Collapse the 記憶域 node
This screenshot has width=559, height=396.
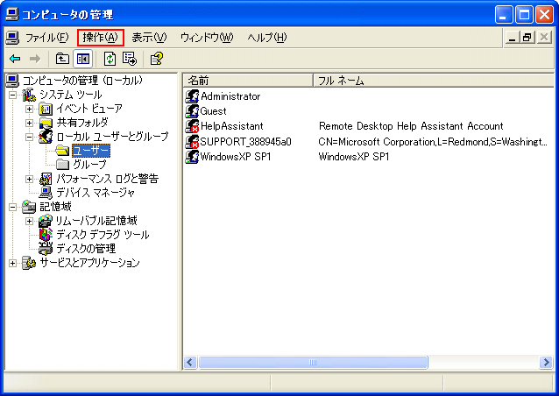[12, 207]
